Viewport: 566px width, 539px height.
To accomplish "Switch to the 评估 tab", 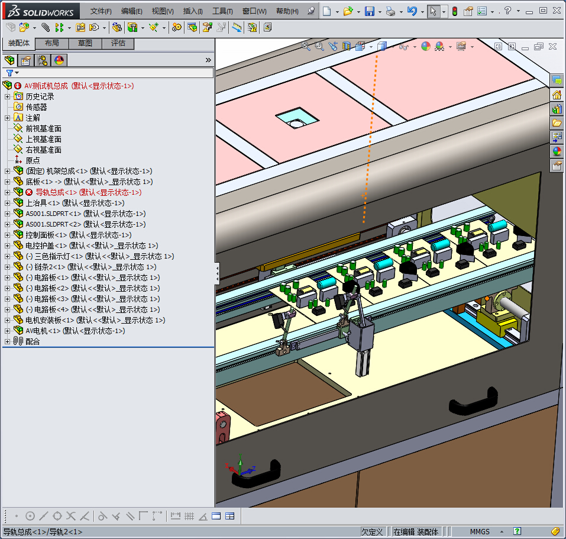I will tap(118, 44).
